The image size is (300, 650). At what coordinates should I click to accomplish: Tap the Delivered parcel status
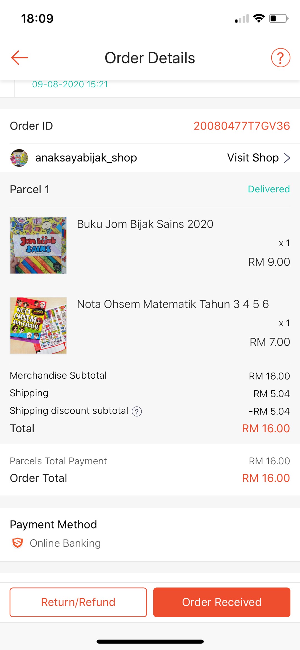pos(269,189)
